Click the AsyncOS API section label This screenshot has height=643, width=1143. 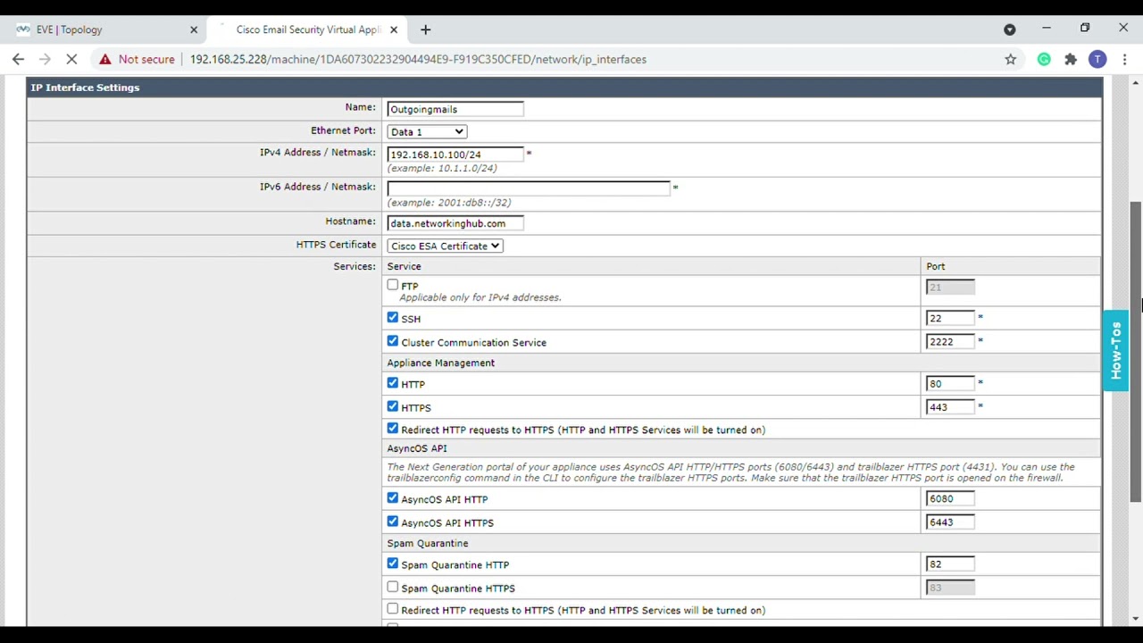click(x=417, y=448)
